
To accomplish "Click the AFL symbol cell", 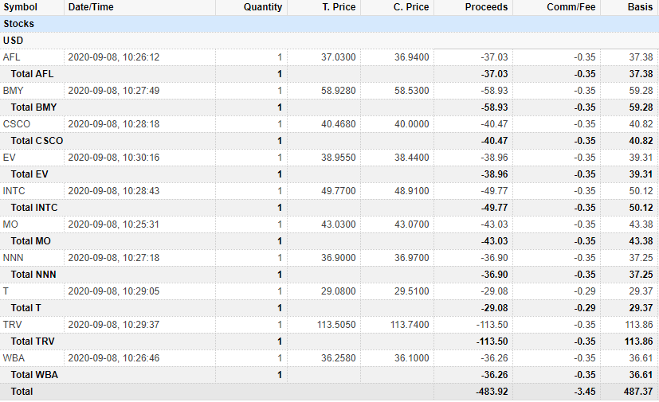I will coord(11,57).
